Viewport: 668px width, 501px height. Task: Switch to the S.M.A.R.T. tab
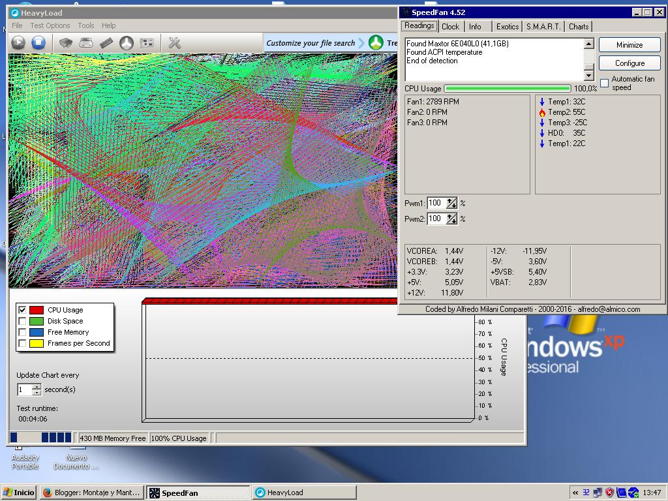pyautogui.click(x=543, y=26)
